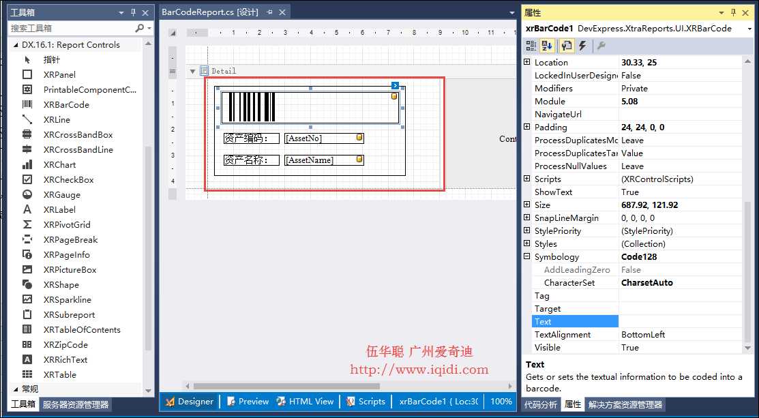This screenshot has width=759, height=418.
Task: Focus the toolbox search box
Action: click(x=72, y=28)
